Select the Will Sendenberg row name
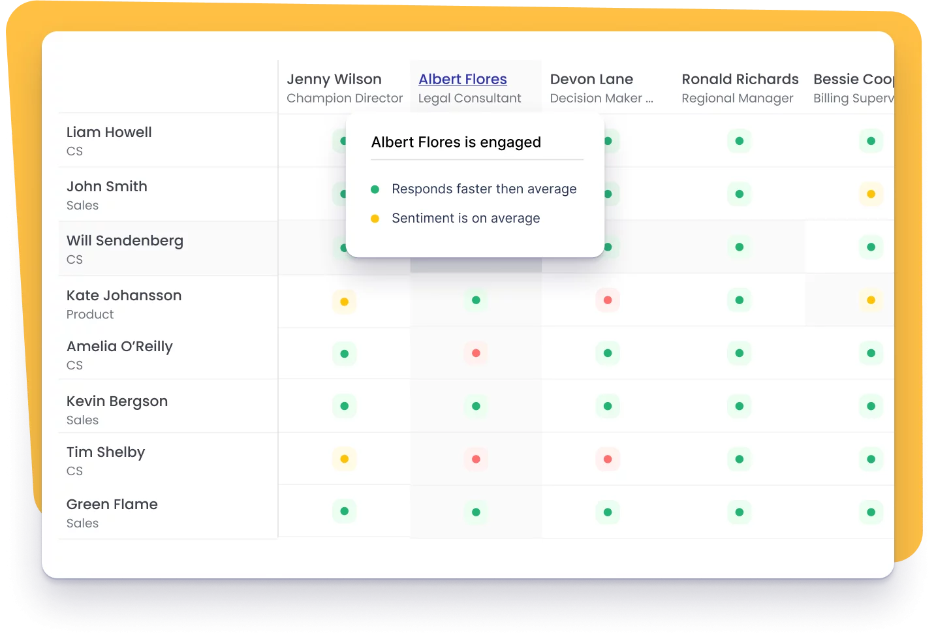The image size is (936, 641). [x=125, y=241]
